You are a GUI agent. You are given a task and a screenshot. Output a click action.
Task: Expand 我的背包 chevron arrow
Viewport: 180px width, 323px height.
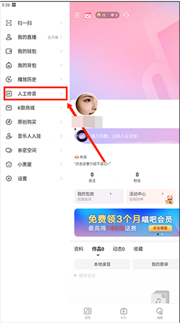[x=61, y=66]
